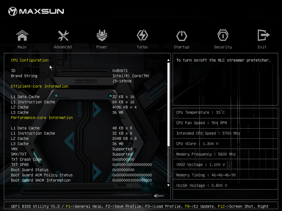
Task: Open the Main home icon
Action: pyautogui.click(x=22, y=35)
